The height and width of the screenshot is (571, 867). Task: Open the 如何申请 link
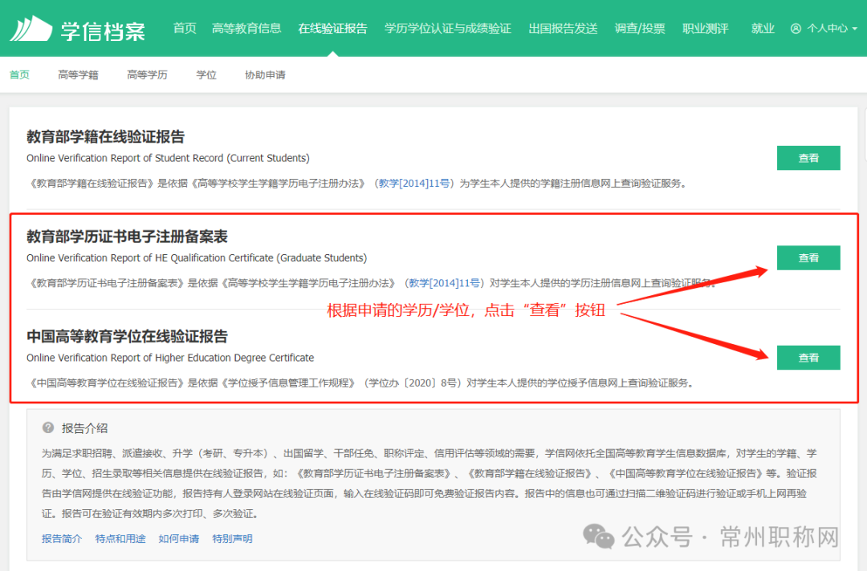pyautogui.click(x=178, y=538)
